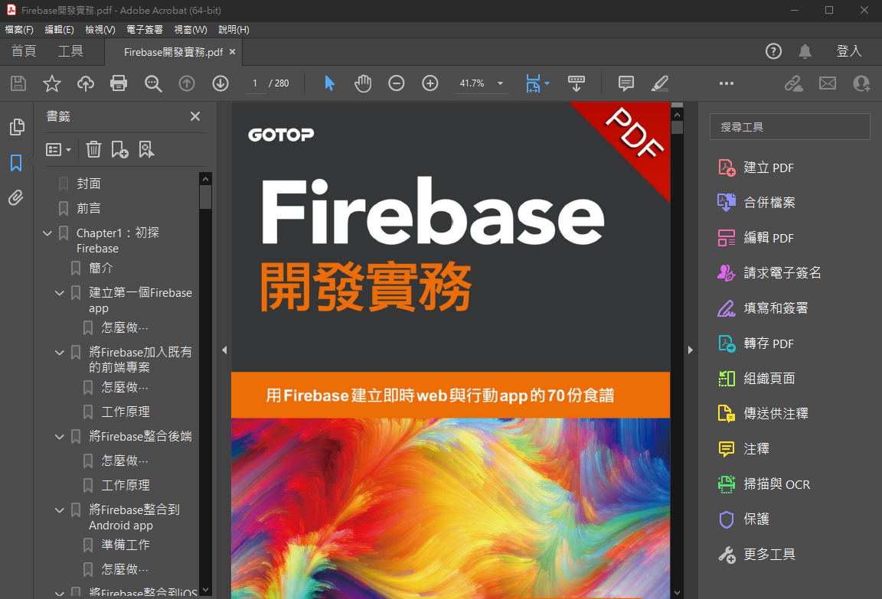Open notifications bell icon
This screenshot has height=599, width=882.
[x=805, y=52]
